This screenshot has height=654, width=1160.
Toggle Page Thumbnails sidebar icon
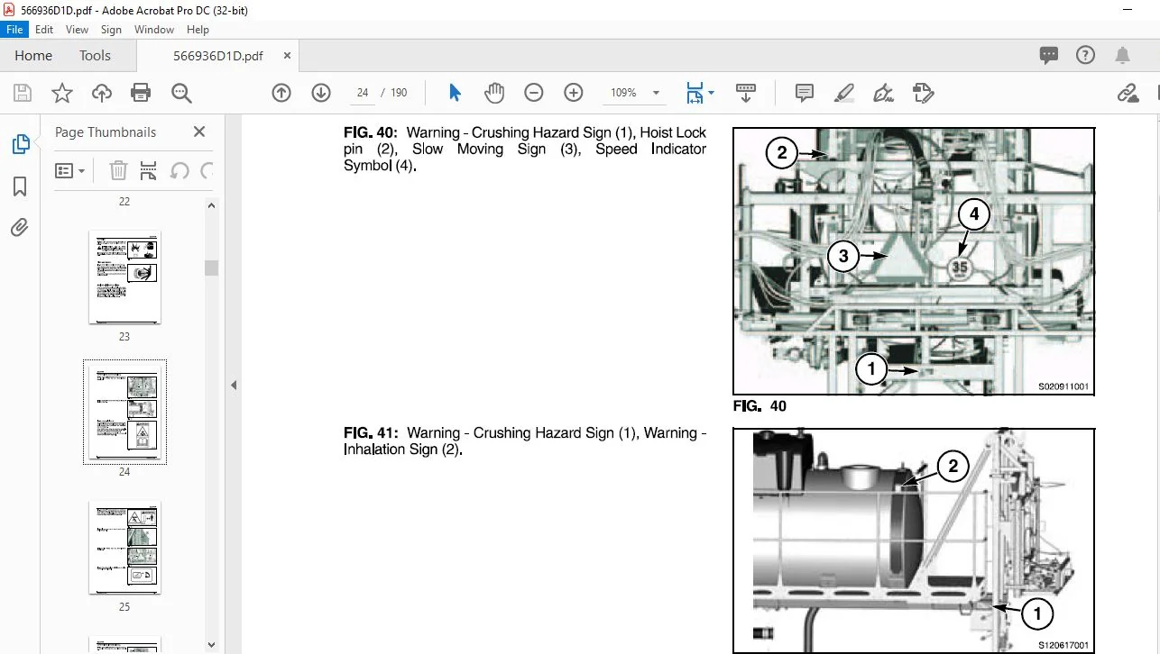coord(20,144)
